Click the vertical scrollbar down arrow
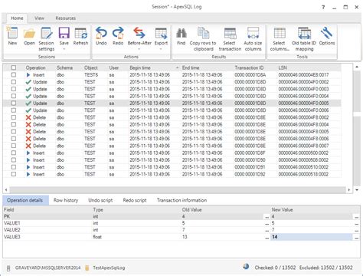 pyautogui.click(x=357, y=190)
